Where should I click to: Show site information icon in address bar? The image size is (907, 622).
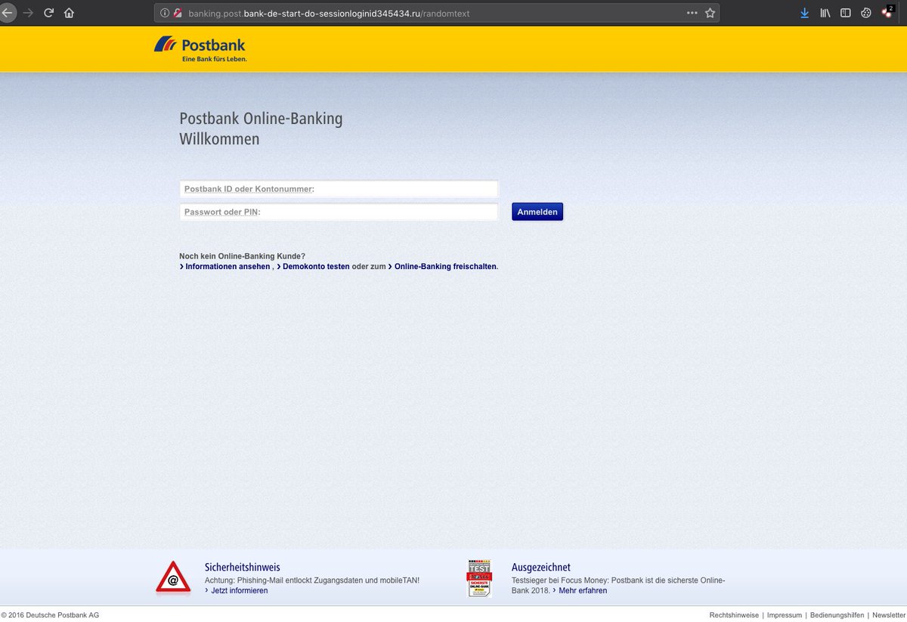coord(165,13)
